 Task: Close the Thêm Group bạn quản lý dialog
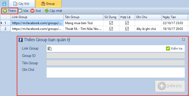click(x=183, y=40)
